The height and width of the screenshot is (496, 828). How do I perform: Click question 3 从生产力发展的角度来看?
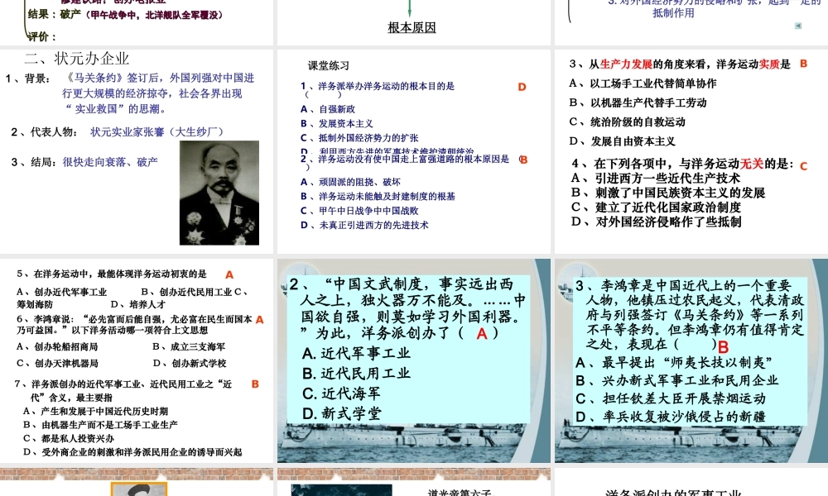click(x=680, y=64)
